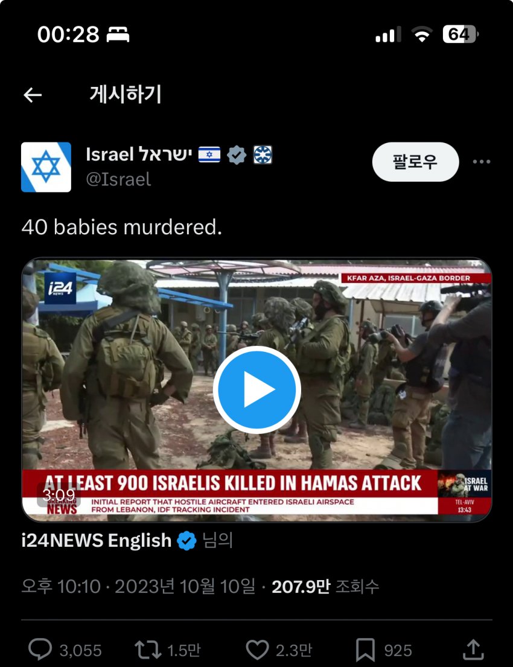Open the reply comment icon
This screenshot has height=667, width=513.
(x=40, y=649)
